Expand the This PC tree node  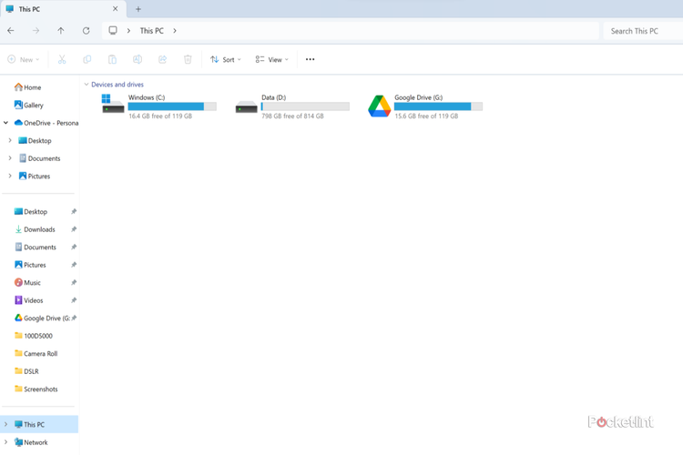click(5, 424)
